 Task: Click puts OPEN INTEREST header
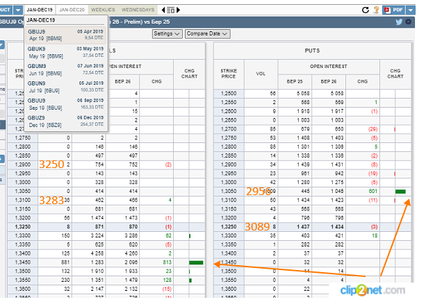point(329,67)
